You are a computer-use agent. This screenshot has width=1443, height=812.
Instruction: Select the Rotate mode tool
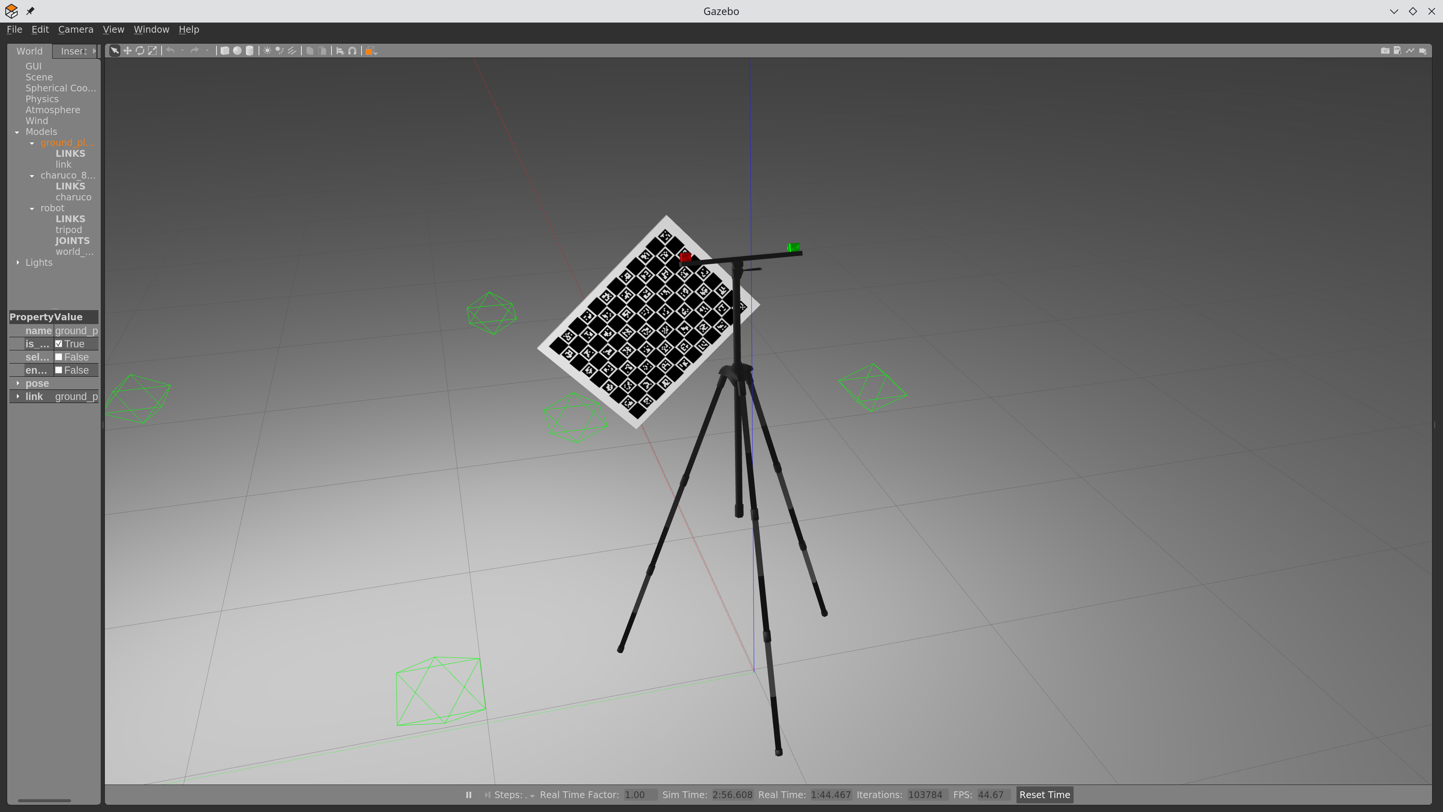pos(139,51)
